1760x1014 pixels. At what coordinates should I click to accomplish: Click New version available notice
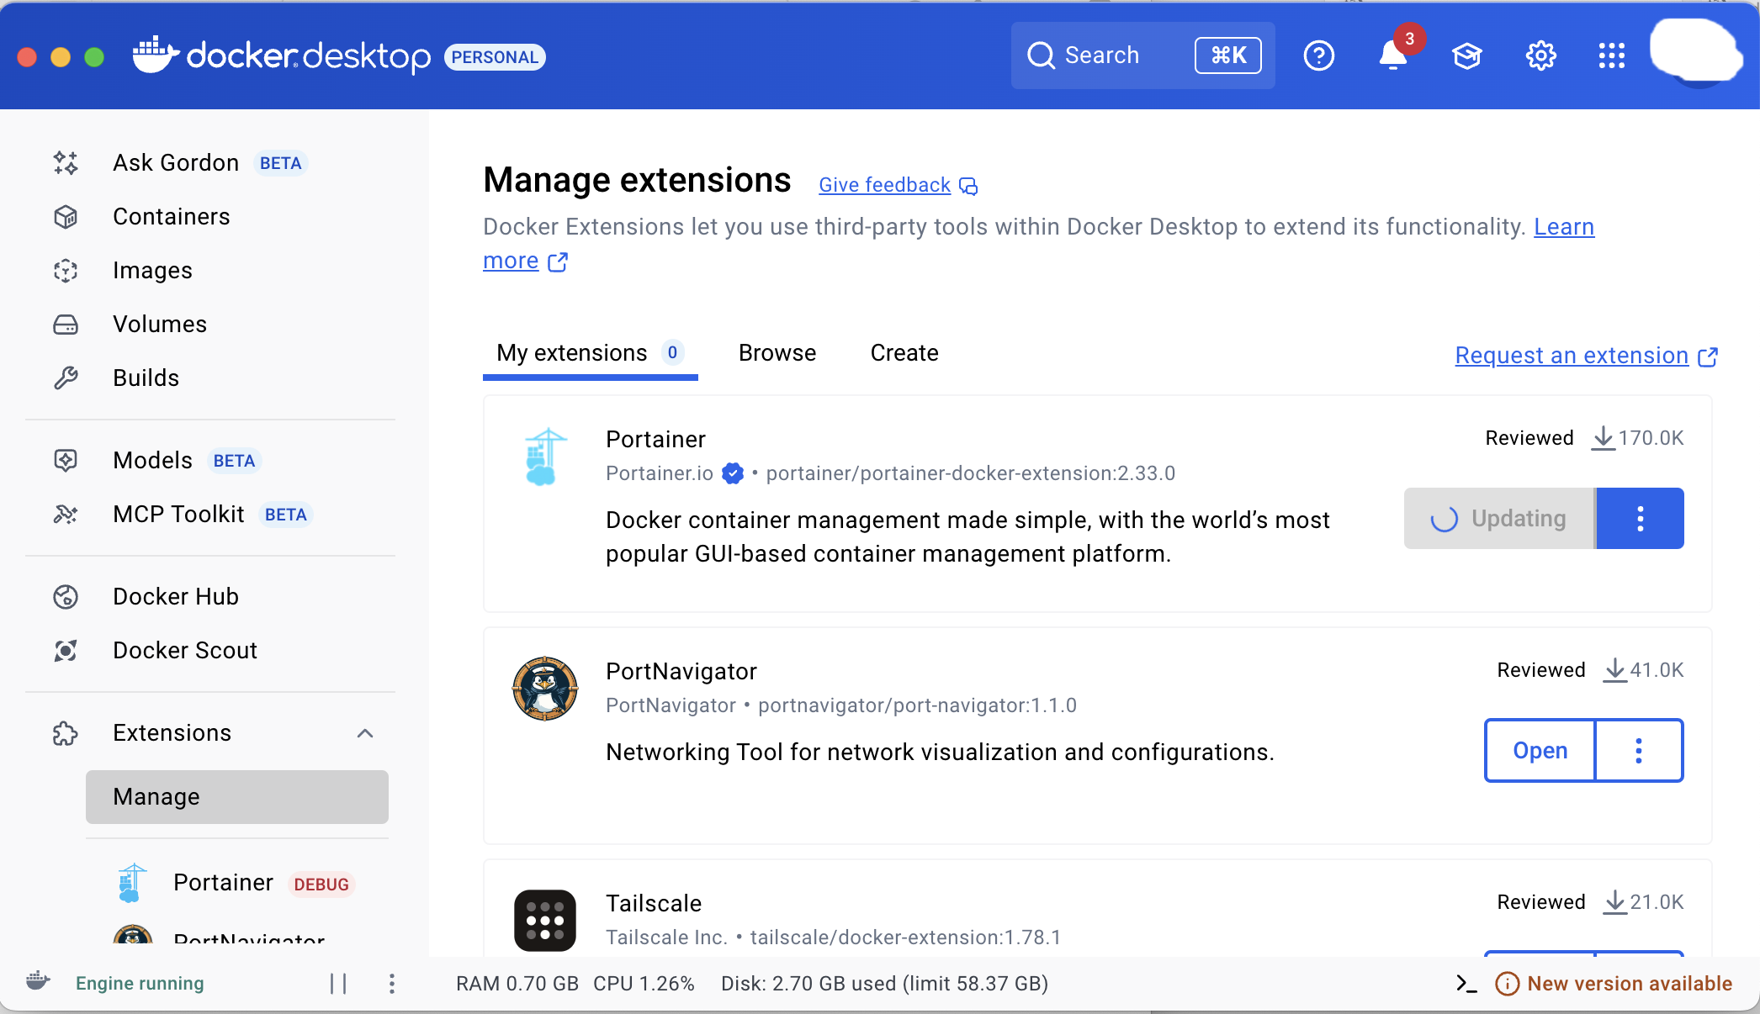click(x=1614, y=983)
